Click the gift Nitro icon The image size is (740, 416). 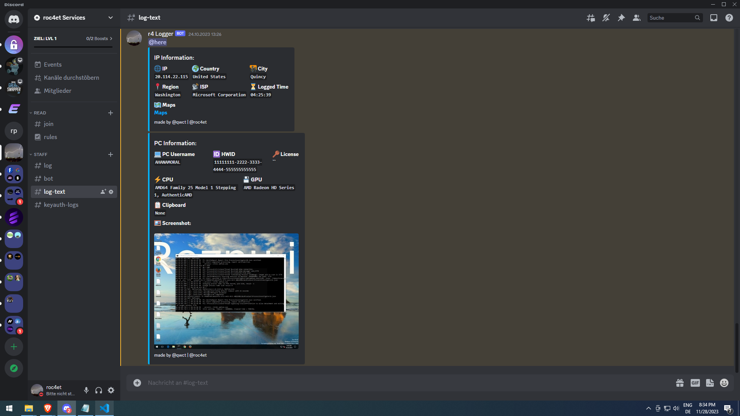[x=680, y=382]
